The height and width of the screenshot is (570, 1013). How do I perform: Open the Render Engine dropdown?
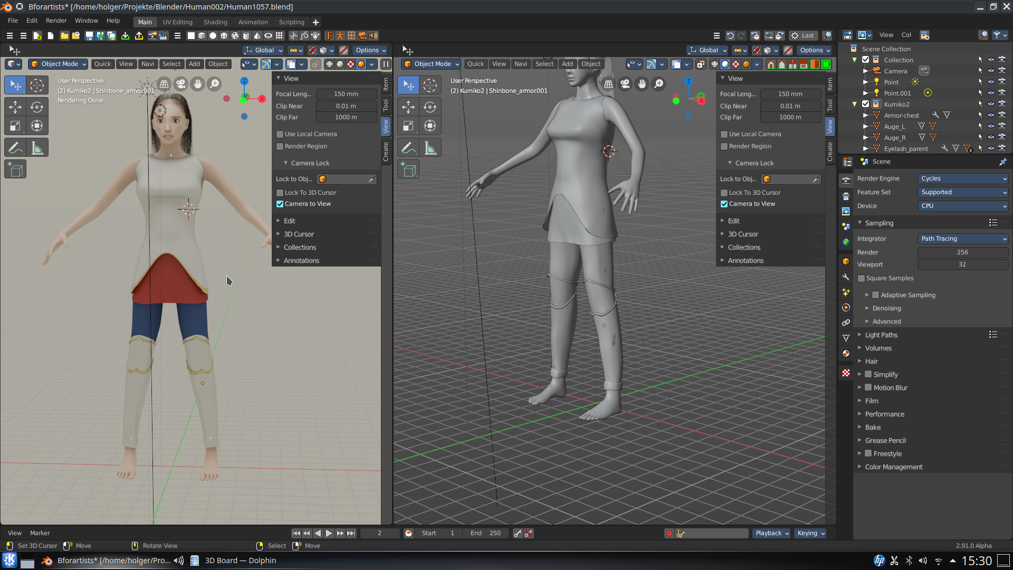(963, 178)
